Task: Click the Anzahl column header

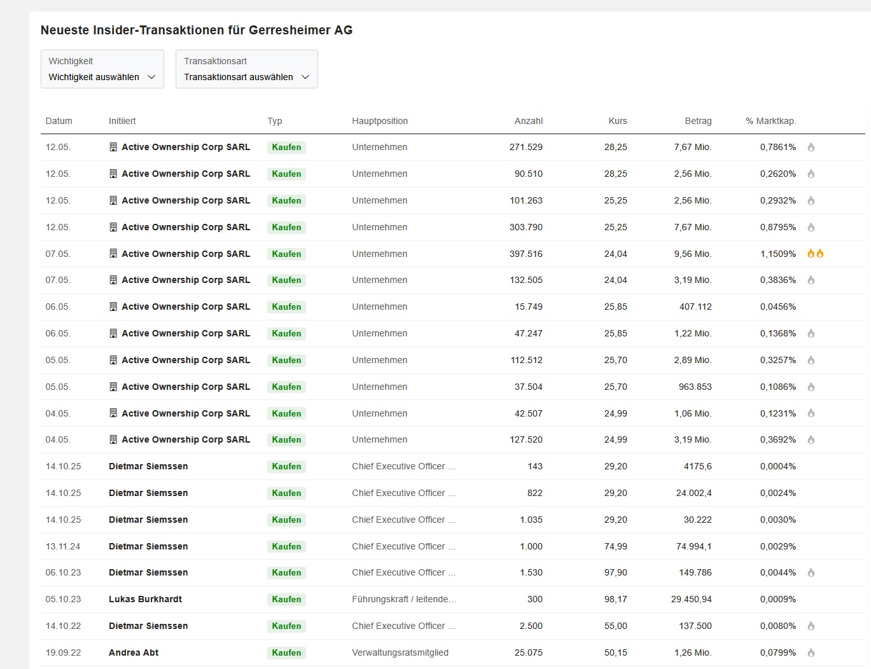Action: (529, 121)
